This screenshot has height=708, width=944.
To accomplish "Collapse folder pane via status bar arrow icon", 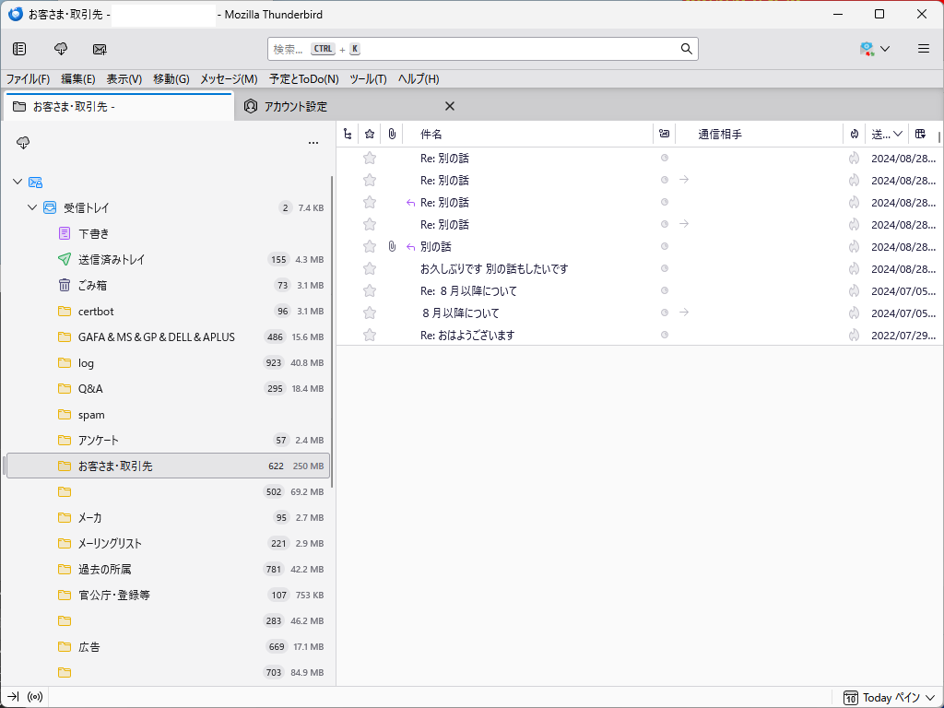I will tap(13, 697).
